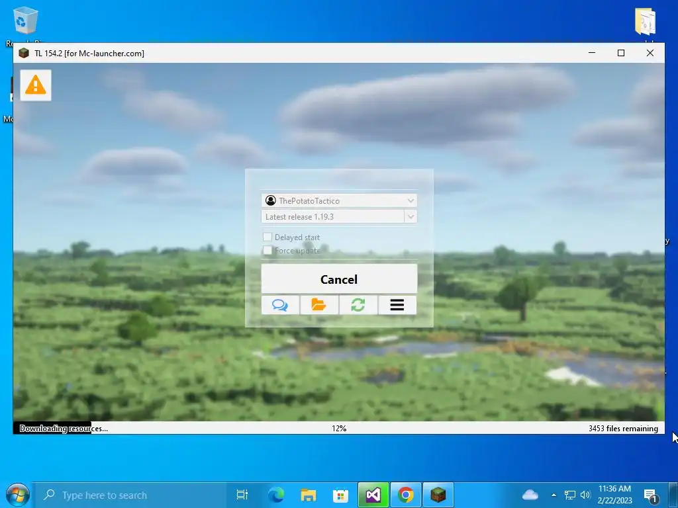Switch to Google Chrome on the taskbar
Image resolution: width=678 pixels, height=508 pixels.
pos(406,495)
